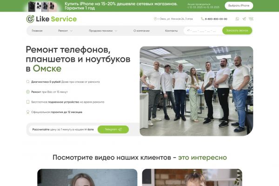Click the Выбрать iPhone button in banner
This screenshot has width=279, height=186.
pyautogui.click(x=239, y=6)
